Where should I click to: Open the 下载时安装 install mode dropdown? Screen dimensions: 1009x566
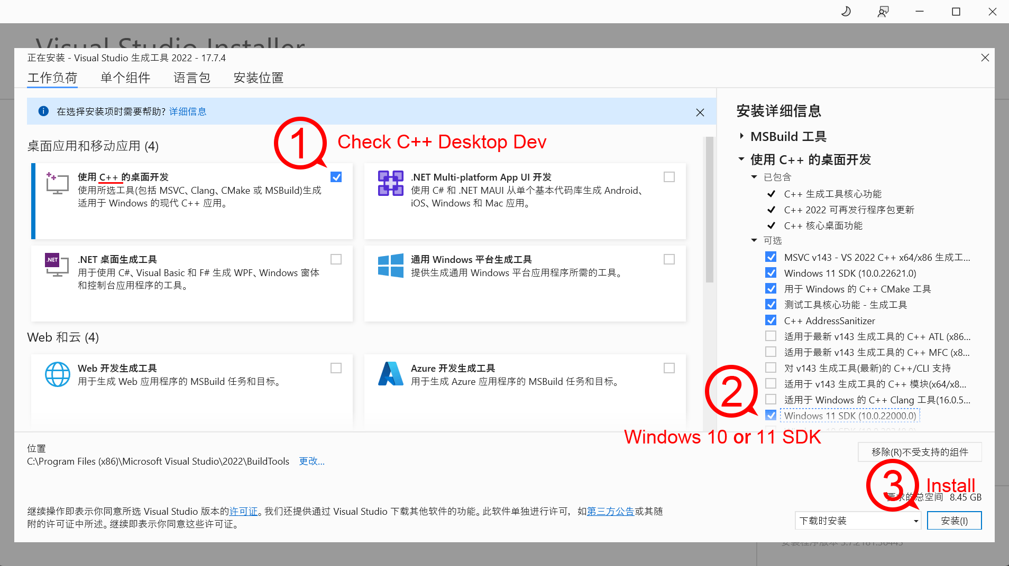point(857,521)
